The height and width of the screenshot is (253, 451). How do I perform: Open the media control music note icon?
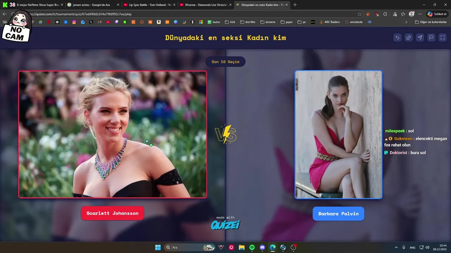click(x=394, y=14)
